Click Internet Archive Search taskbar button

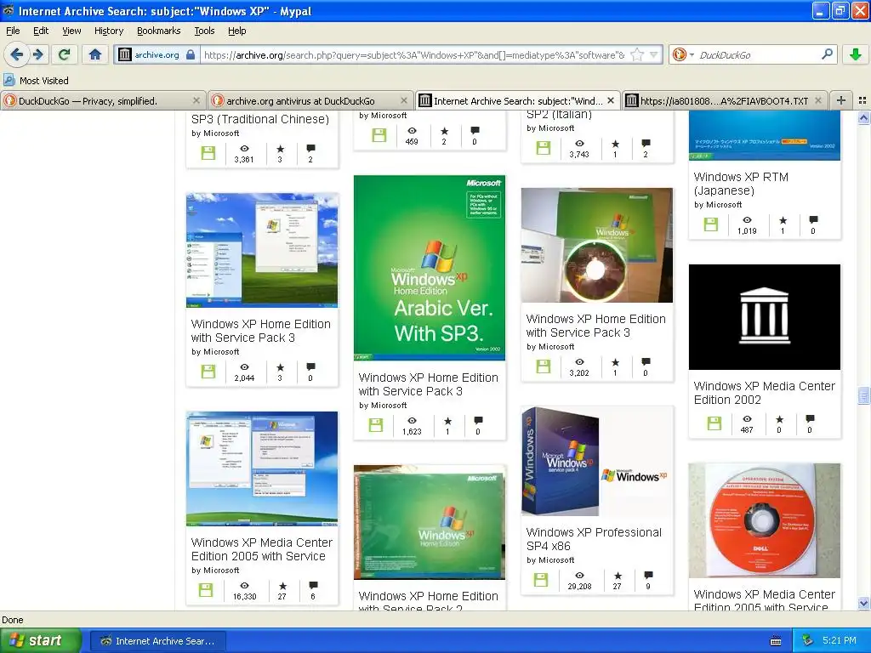coord(157,641)
